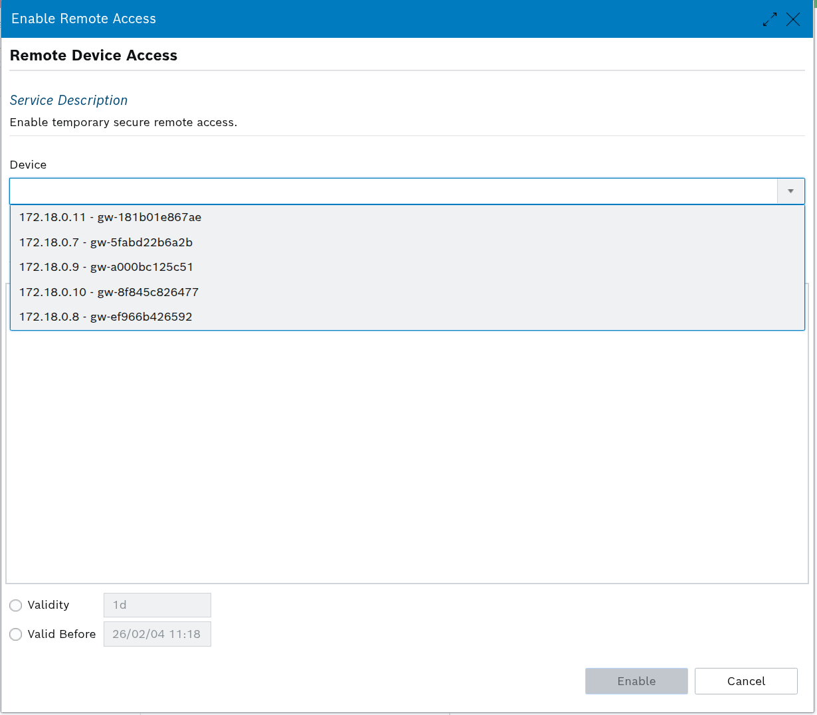Click the Cancel button
The width and height of the screenshot is (817, 715).
746,681
